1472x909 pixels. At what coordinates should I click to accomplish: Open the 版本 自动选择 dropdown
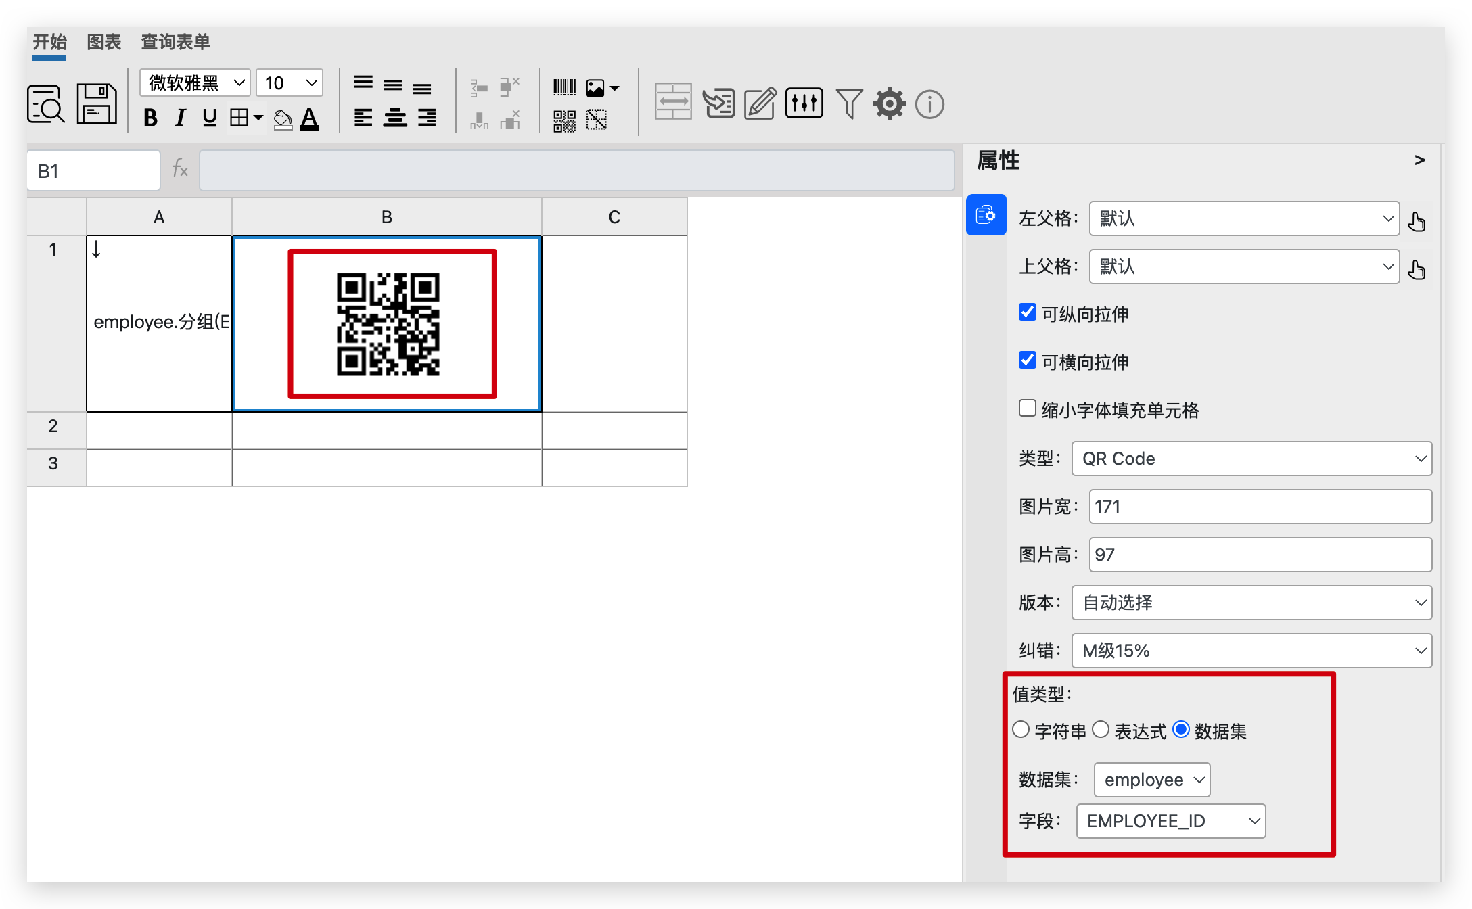pos(1251,603)
